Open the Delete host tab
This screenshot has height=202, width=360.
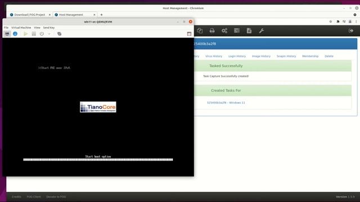tap(329, 56)
